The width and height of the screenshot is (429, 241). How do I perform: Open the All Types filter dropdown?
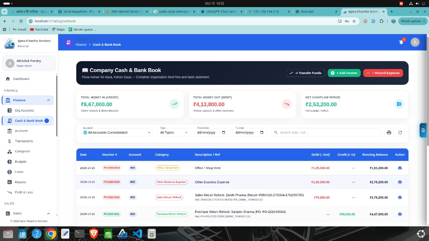tap(173, 133)
